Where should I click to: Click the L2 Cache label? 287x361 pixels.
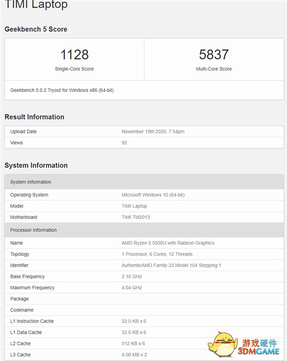click(x=20, y=343)
